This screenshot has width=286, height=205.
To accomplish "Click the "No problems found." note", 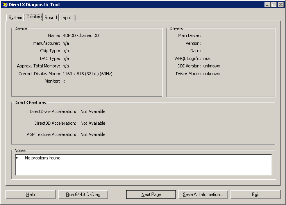I will click(x=43, y=158).
